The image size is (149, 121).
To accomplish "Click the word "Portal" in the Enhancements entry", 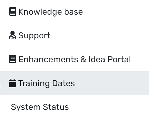I will pyautogui.click(x=119, y=59).
